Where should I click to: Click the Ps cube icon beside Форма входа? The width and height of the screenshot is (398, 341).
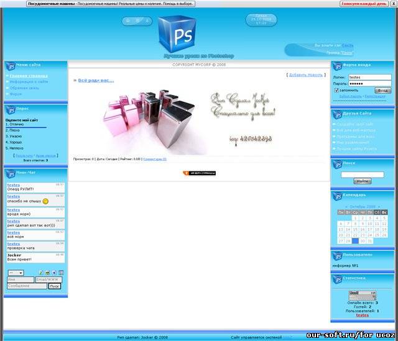tap(337, 66)
